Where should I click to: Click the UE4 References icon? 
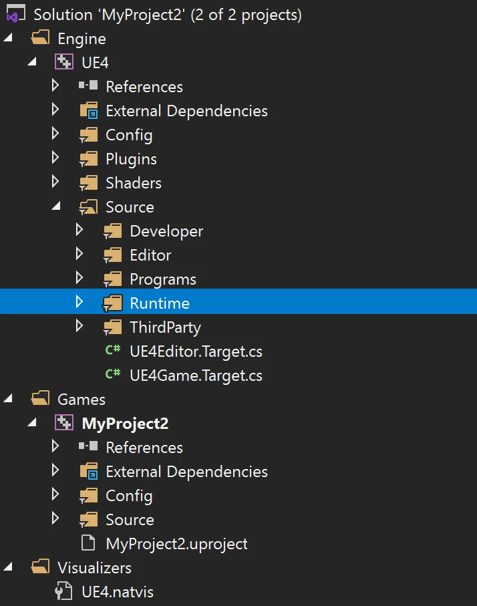pos(88,87)
